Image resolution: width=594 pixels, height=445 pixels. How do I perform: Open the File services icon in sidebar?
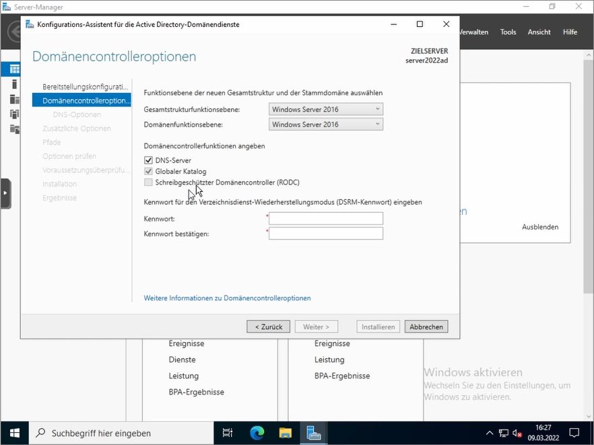(15, 129)
